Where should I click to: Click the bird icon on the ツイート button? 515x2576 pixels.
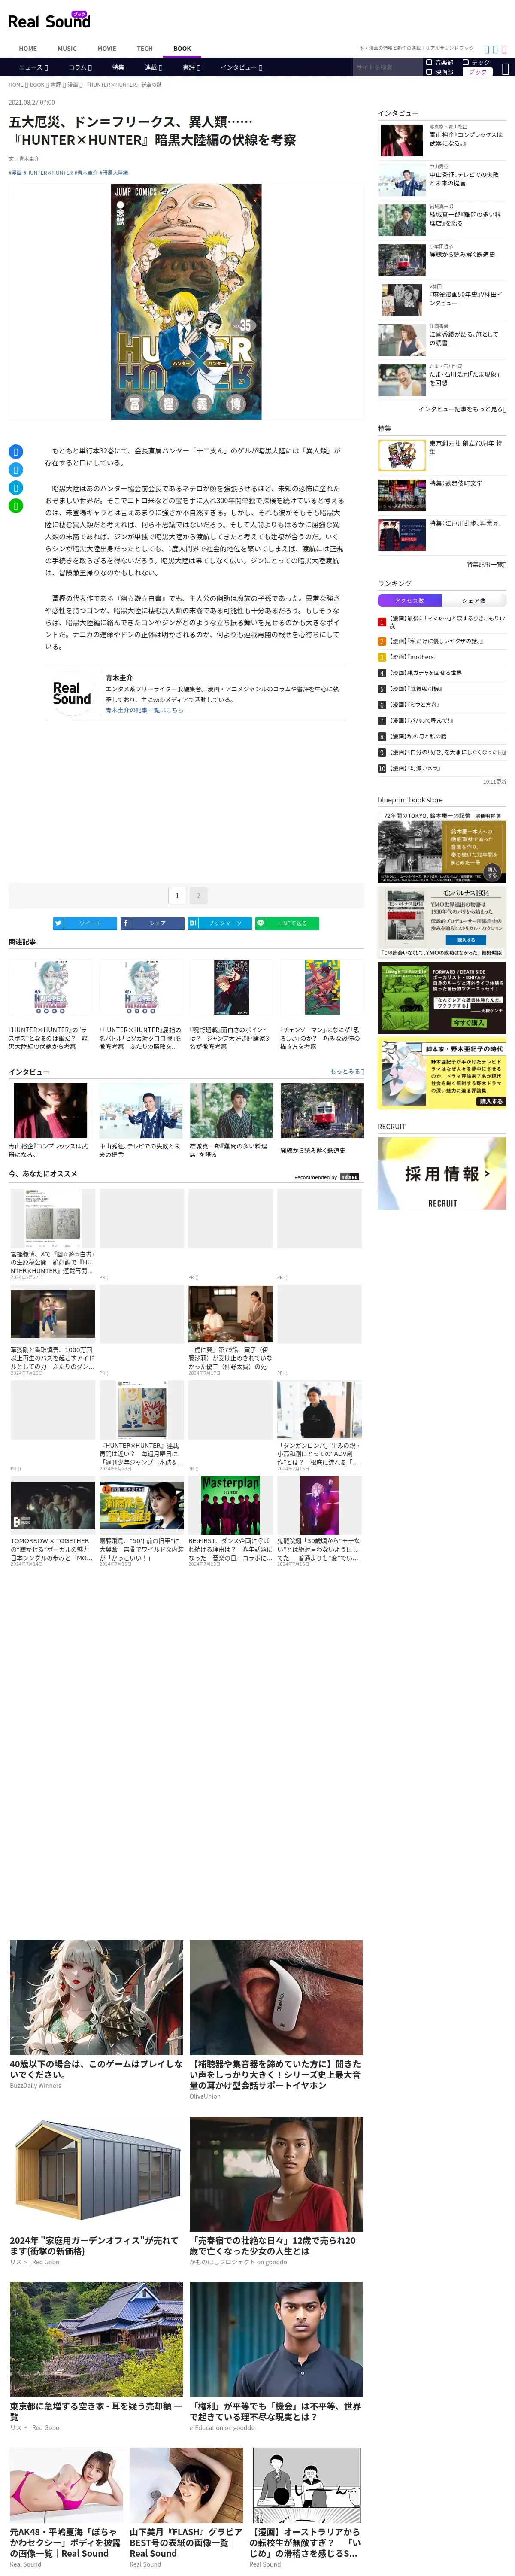(x=58, y=923)
